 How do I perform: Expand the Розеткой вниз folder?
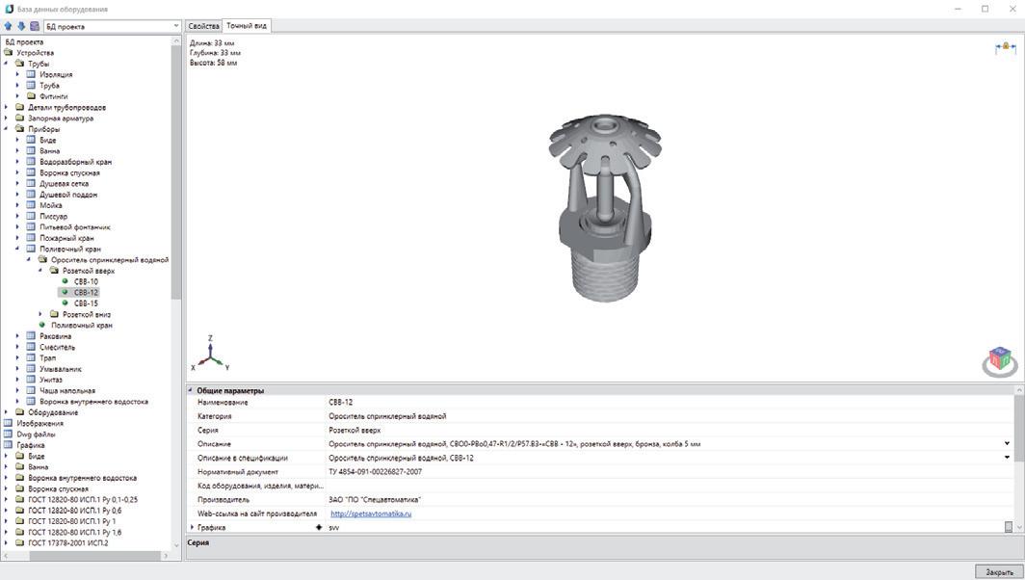(x=40, y=314)
